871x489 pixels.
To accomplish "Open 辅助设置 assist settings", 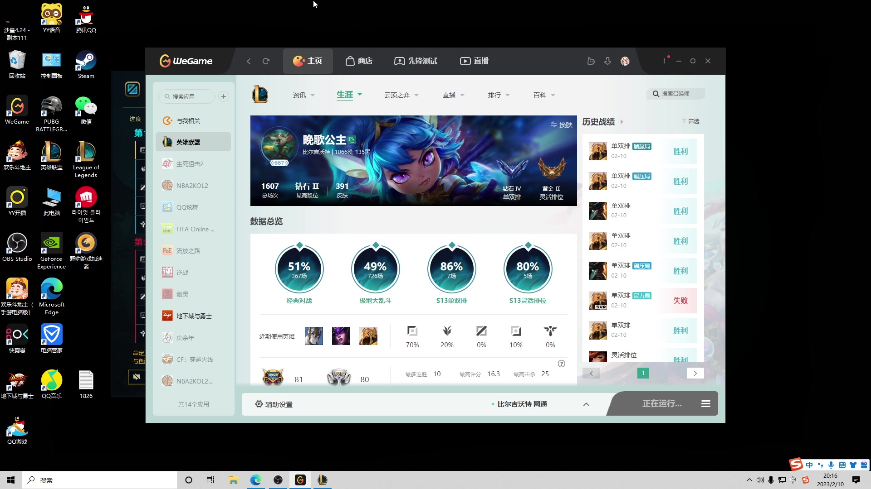I will (274, 404).
